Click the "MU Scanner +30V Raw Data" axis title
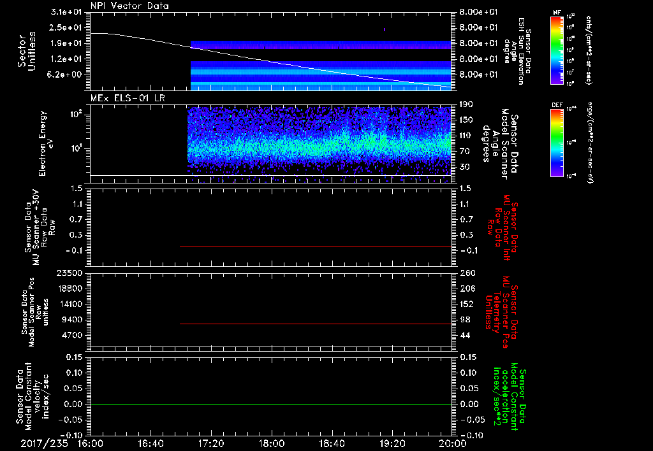 coord(39,227)
